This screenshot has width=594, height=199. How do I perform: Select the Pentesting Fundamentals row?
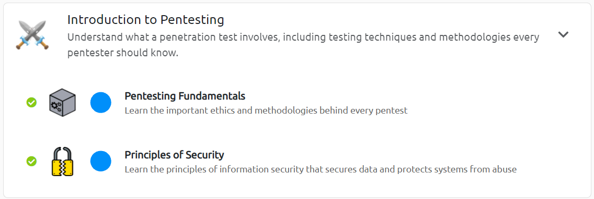(x=297, y=102)
